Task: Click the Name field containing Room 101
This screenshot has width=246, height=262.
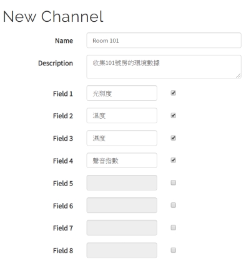Action: point(164,40)
